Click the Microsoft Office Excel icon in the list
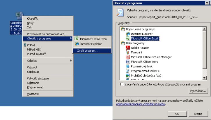This screenshot has width=211, height=120. 127,39
